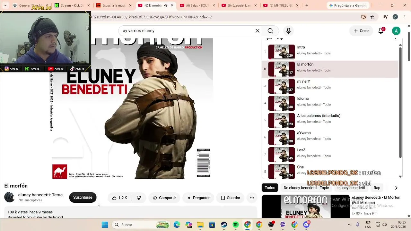
Task: Switch to the Escucha la música tab
Action: 114,5
